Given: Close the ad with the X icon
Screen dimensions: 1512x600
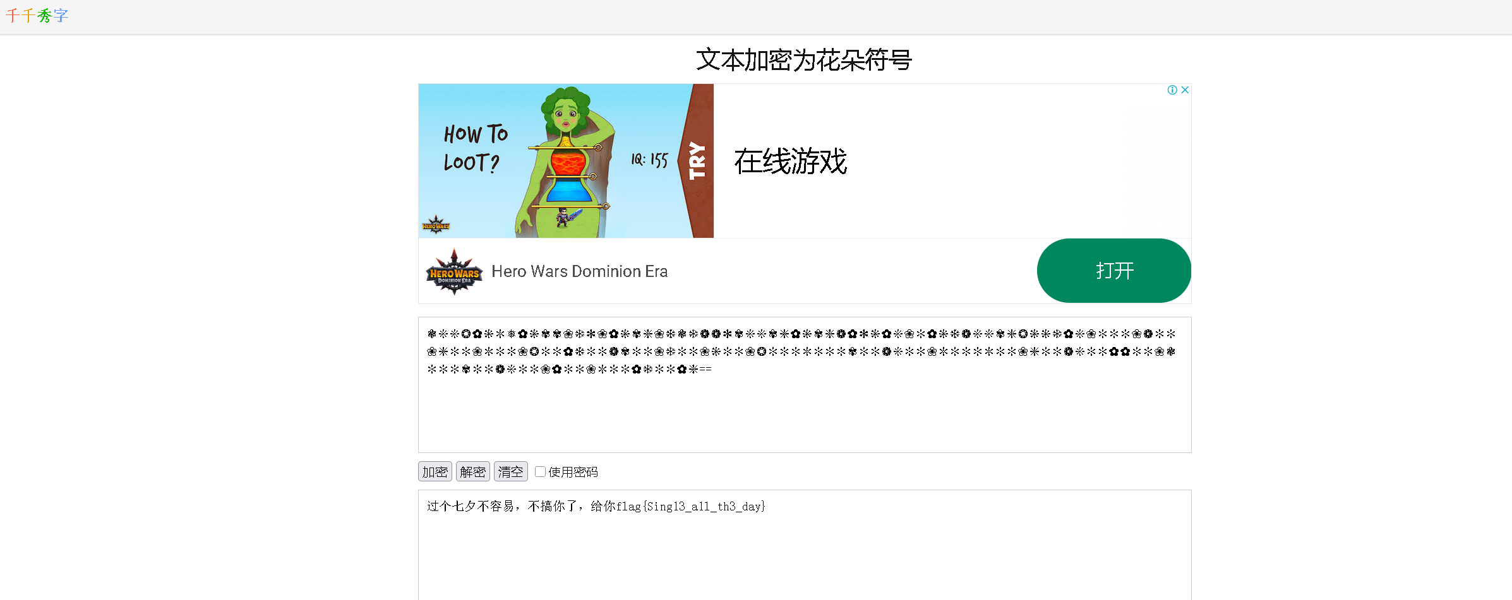Looking at the screenshot, I should coord(1185,90).
